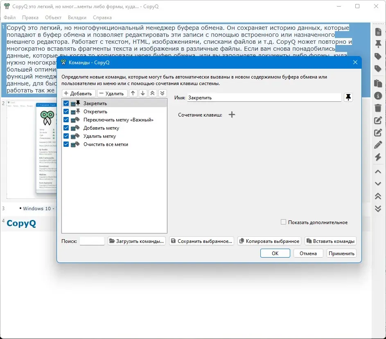Click the double up chevron in sidebar

(x=378, y=196)
